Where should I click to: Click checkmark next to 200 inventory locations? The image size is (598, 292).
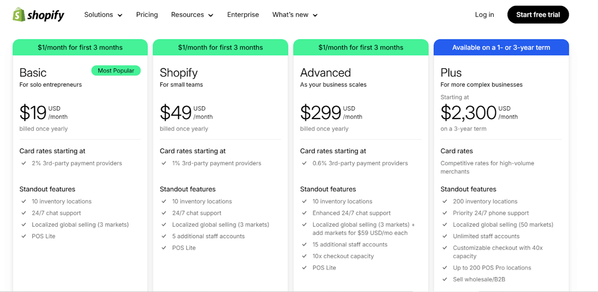point(445,201)
